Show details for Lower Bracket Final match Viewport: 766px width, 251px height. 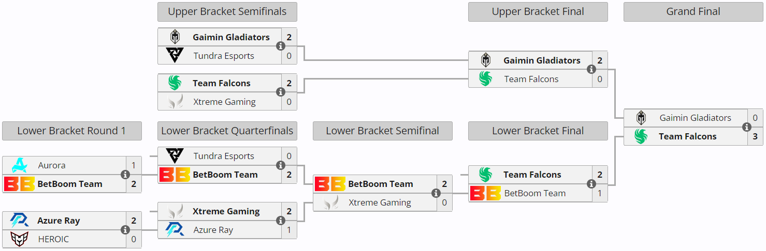591,184
